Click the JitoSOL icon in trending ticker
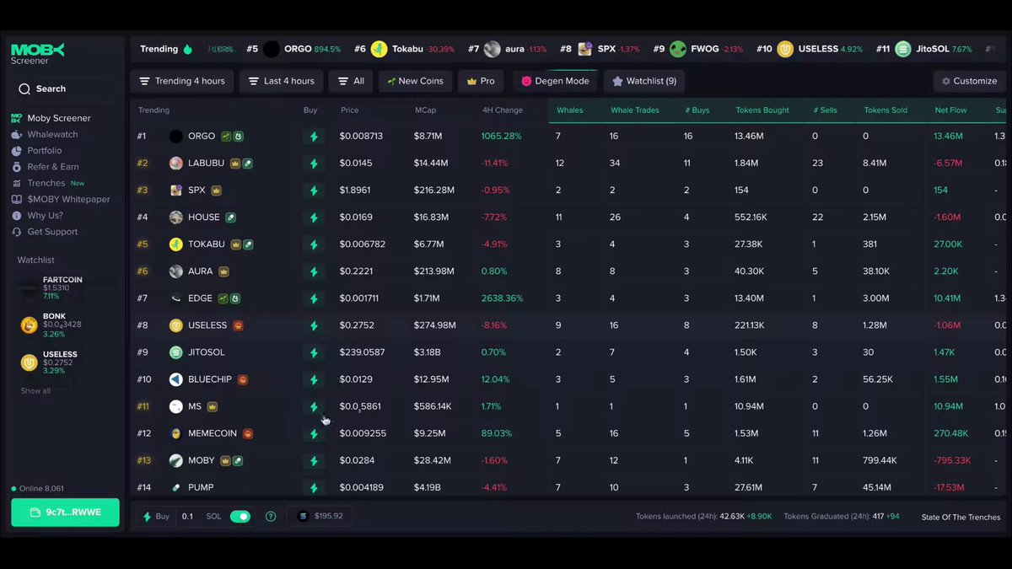 tap(903, 49)
